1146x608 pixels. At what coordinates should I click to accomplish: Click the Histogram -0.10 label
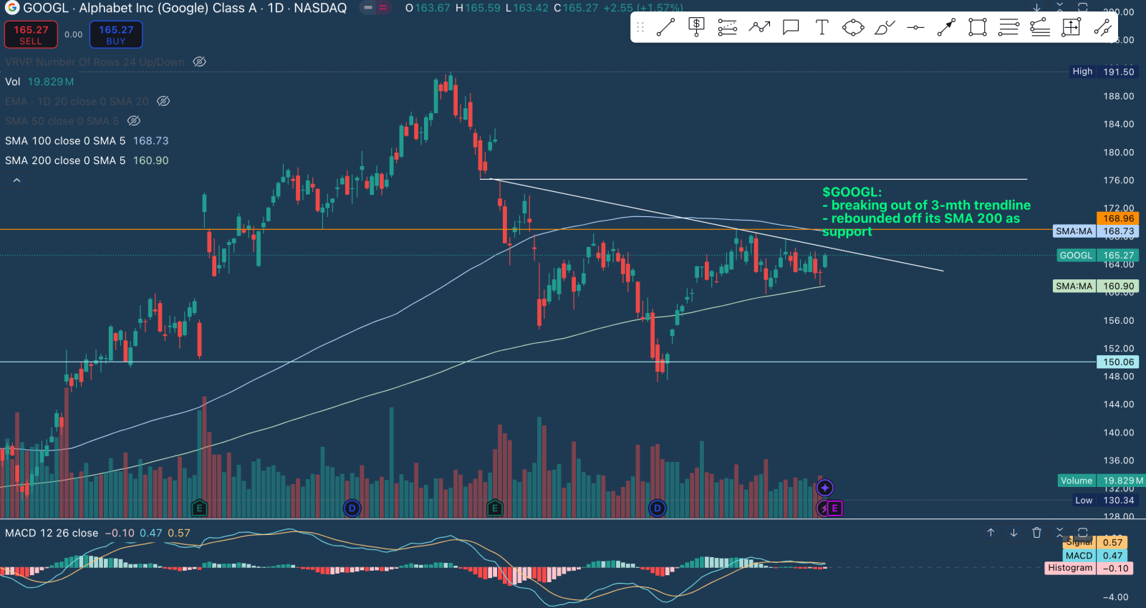click(x=1089, y=568)
